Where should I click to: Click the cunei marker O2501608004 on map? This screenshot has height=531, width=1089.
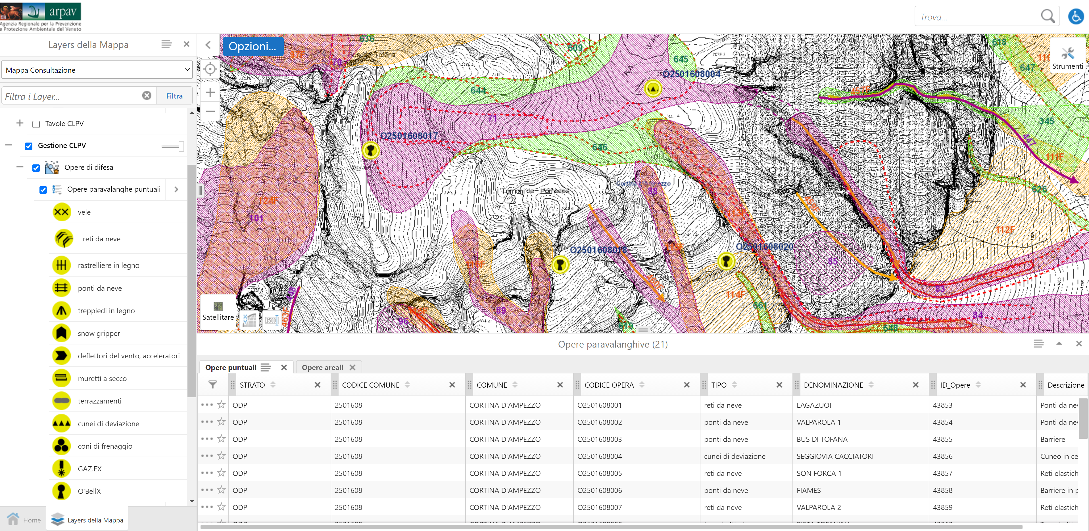pyautogui.click(x=653, y=89)
